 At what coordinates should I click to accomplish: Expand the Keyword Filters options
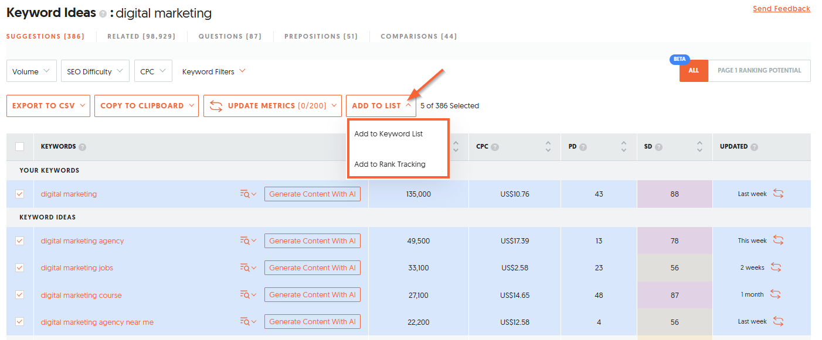(213, 71)
